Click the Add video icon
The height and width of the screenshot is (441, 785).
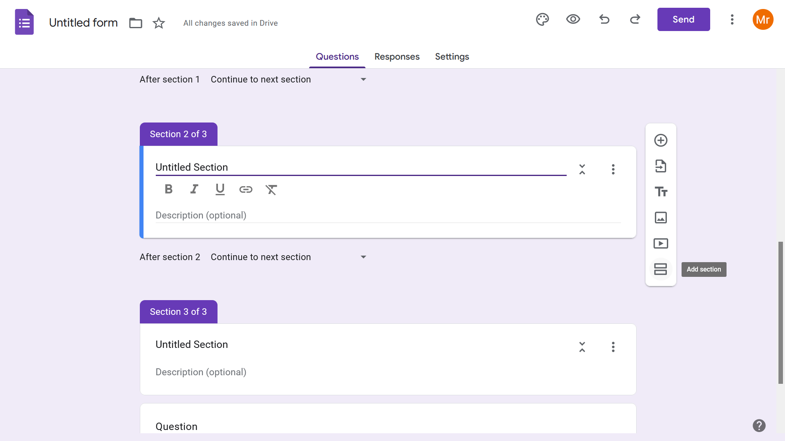[661, 243]
